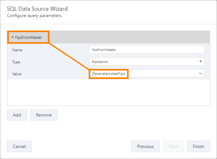217x159 pixels.
Task: Click the Type label
Action: click(16, 62)
